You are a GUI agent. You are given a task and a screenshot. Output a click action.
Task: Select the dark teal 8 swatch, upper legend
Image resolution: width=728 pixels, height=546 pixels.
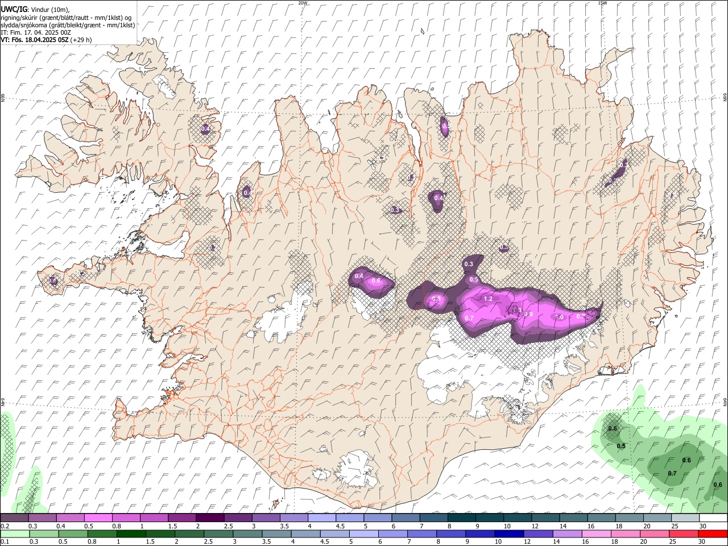tap(461, 518)
